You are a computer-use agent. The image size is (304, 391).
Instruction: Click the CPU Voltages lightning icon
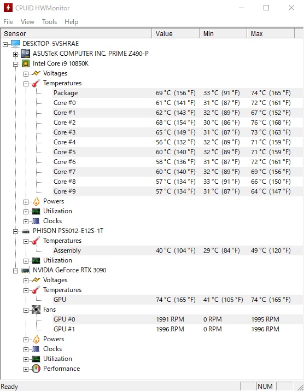point(36,73)
